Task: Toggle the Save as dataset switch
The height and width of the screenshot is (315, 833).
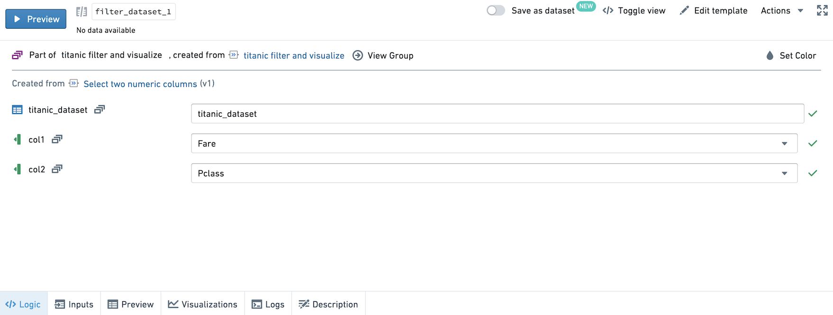Action: pos(496,10)
